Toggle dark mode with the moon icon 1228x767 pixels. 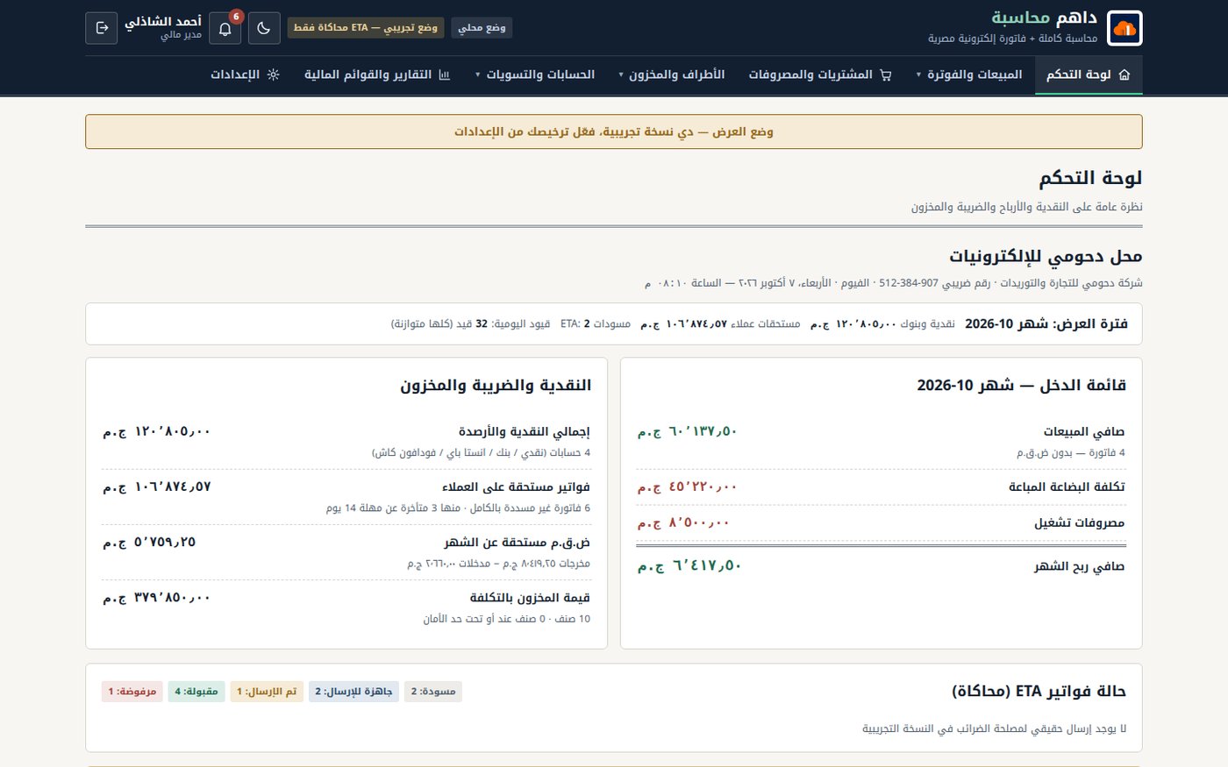click(x=264, y=28)
